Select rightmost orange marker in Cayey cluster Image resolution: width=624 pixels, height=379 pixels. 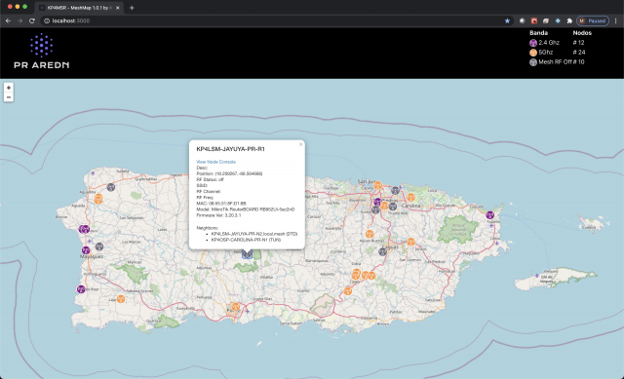(x=371, y=275)
